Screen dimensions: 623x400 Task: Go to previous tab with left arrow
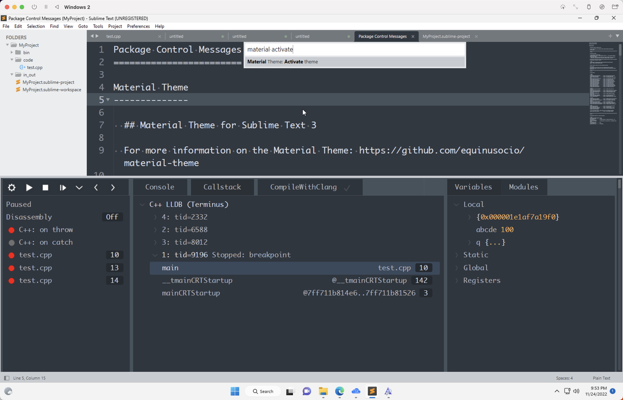[92, 36]
